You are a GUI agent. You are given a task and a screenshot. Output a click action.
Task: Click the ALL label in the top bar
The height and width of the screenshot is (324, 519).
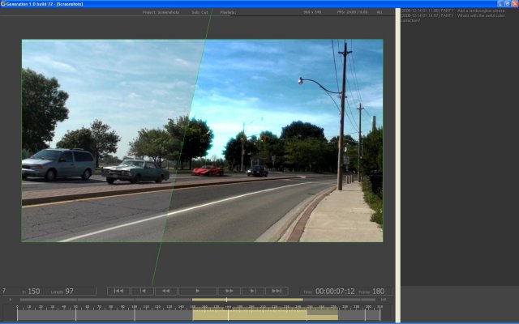380,12
